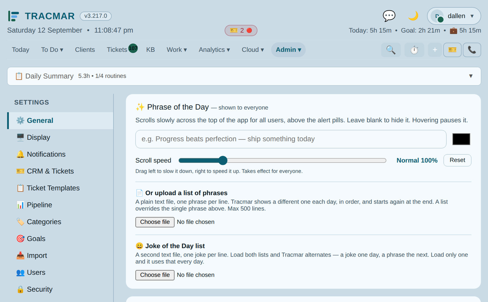Open Security settings lock item
This screenshot has height=302, width=488.
coord(61,290)
